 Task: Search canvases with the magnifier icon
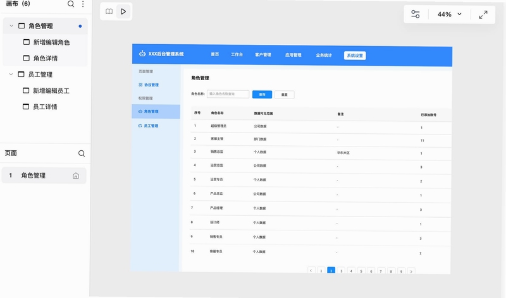point(71,4)
